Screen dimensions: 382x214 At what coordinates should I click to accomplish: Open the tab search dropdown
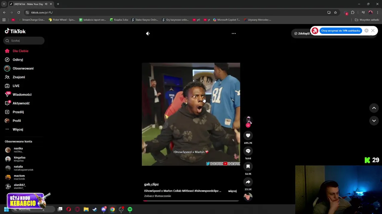click(4, 4)
